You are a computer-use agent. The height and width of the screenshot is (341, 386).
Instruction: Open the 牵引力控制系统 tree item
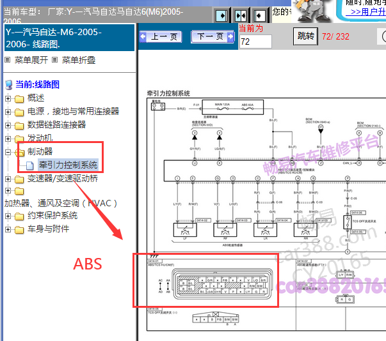[68, 165]
